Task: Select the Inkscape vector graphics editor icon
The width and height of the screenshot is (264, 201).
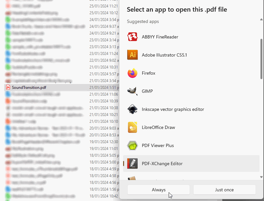Action: tap(132, 109)
